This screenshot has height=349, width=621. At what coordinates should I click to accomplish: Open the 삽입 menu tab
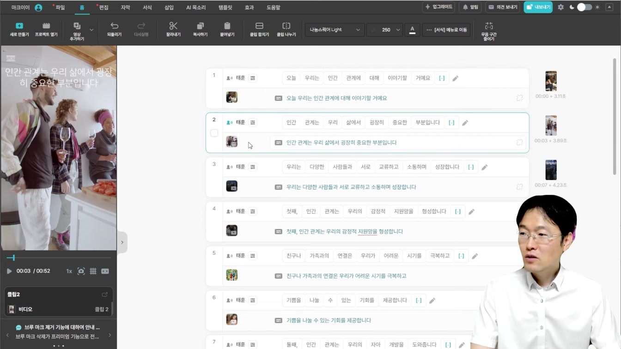(x=169, y=7)
